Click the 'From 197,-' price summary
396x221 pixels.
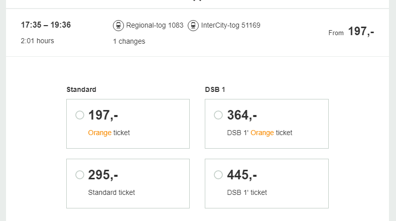351,32
